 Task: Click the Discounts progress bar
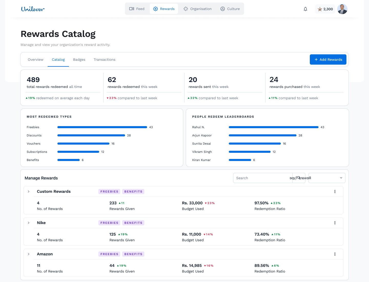[x=91, y=135]
